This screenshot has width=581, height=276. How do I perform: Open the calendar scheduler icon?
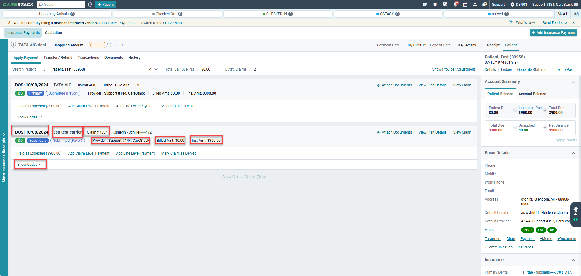point(465,5)
